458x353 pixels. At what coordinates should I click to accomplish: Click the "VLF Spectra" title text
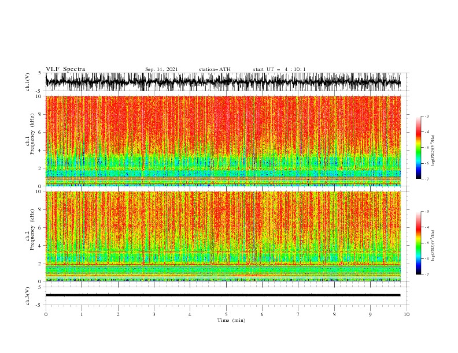coord(65,69)
